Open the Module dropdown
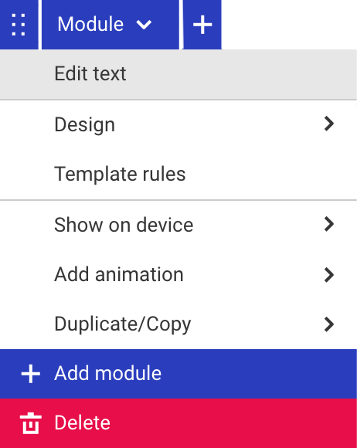Screen dimensions: 357x448 (110, 25)
